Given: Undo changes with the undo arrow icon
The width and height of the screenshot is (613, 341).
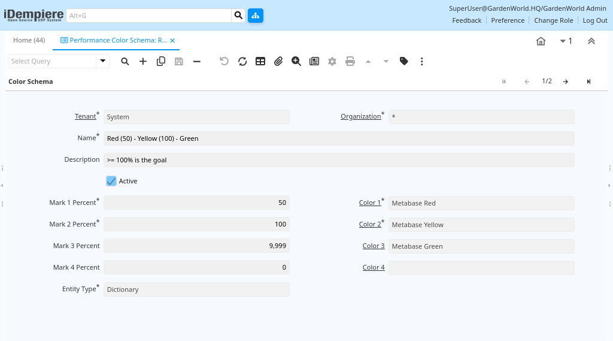Looking at the screenshot, I should (224, 62).
